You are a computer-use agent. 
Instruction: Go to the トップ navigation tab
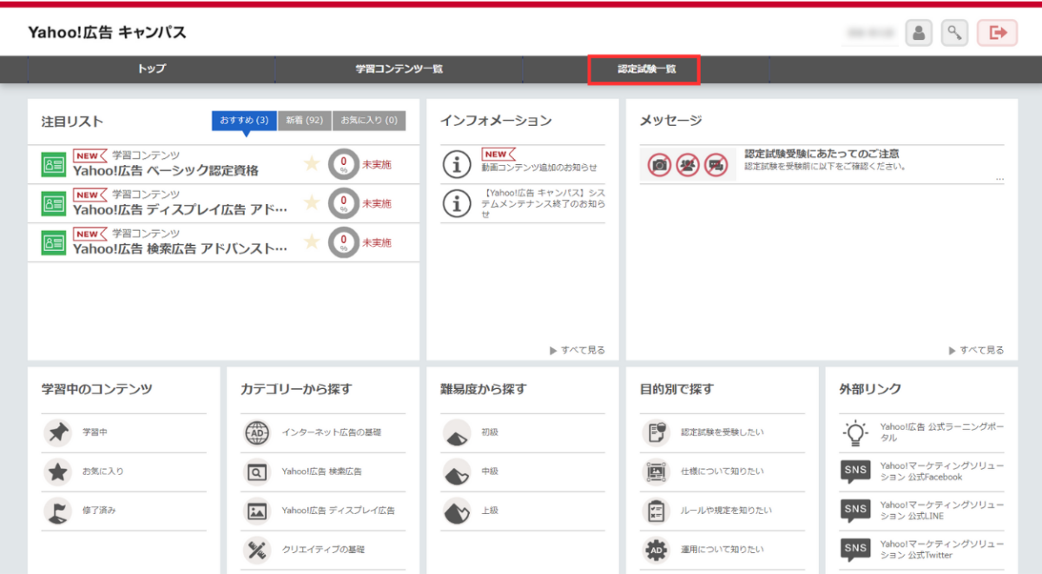pos(152,69)
